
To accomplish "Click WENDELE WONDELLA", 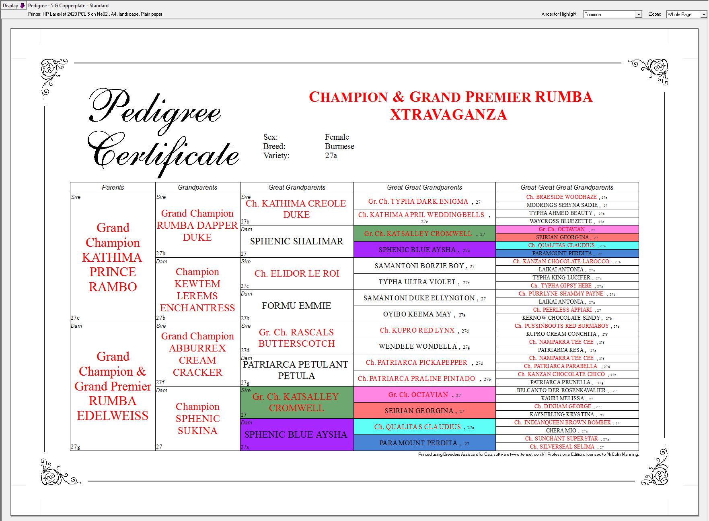I will (424, 346).
